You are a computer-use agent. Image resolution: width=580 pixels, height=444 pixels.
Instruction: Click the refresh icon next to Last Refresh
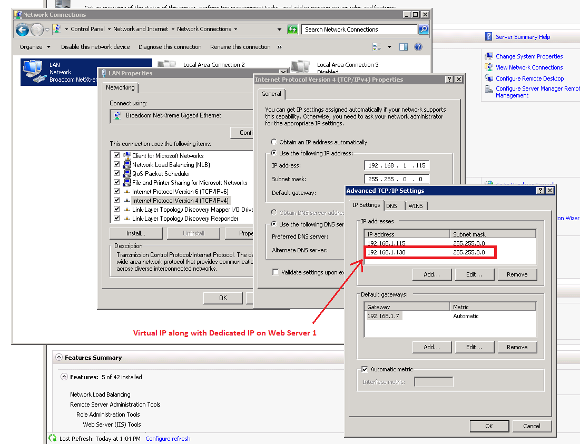click(52, 438)
